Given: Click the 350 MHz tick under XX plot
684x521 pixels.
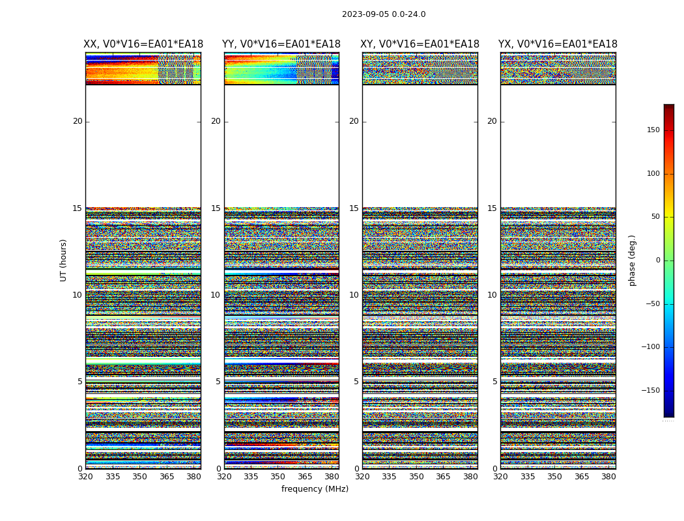Looking at the screenshot, I should point(139,477).
